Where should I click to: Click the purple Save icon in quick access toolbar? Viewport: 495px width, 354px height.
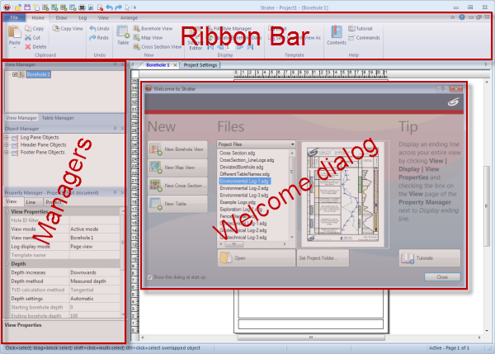pyautogui.click(x=27, y=7)
